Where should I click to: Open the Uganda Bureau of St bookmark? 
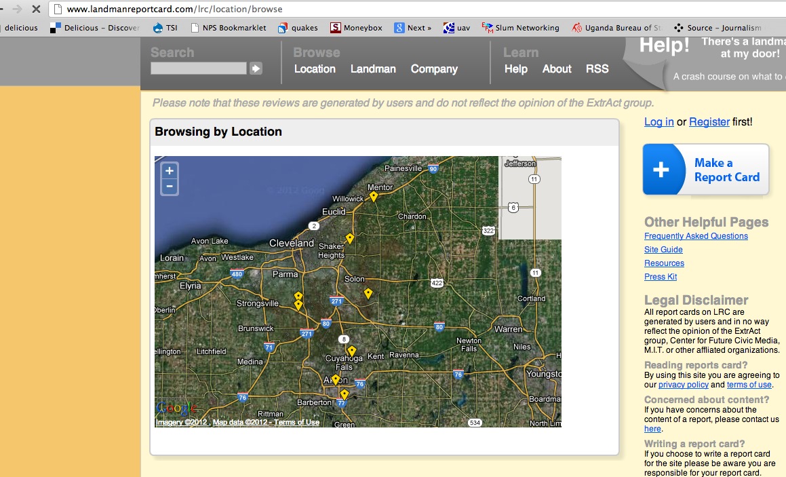617,28
